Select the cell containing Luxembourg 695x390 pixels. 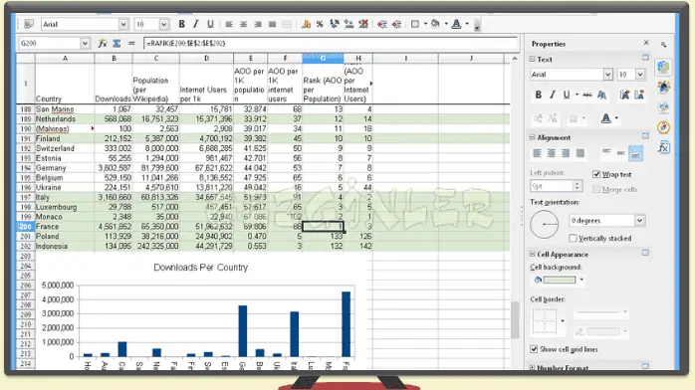pos(65,207)
